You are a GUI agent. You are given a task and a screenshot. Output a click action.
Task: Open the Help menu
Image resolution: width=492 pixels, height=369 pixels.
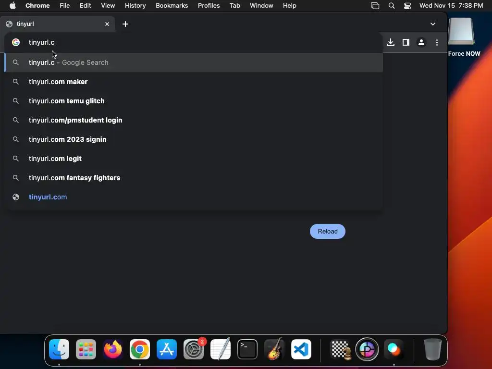289,6
